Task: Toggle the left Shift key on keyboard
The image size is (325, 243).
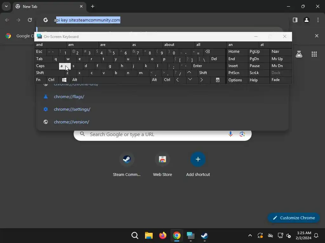Action: (x=49, y=73)
